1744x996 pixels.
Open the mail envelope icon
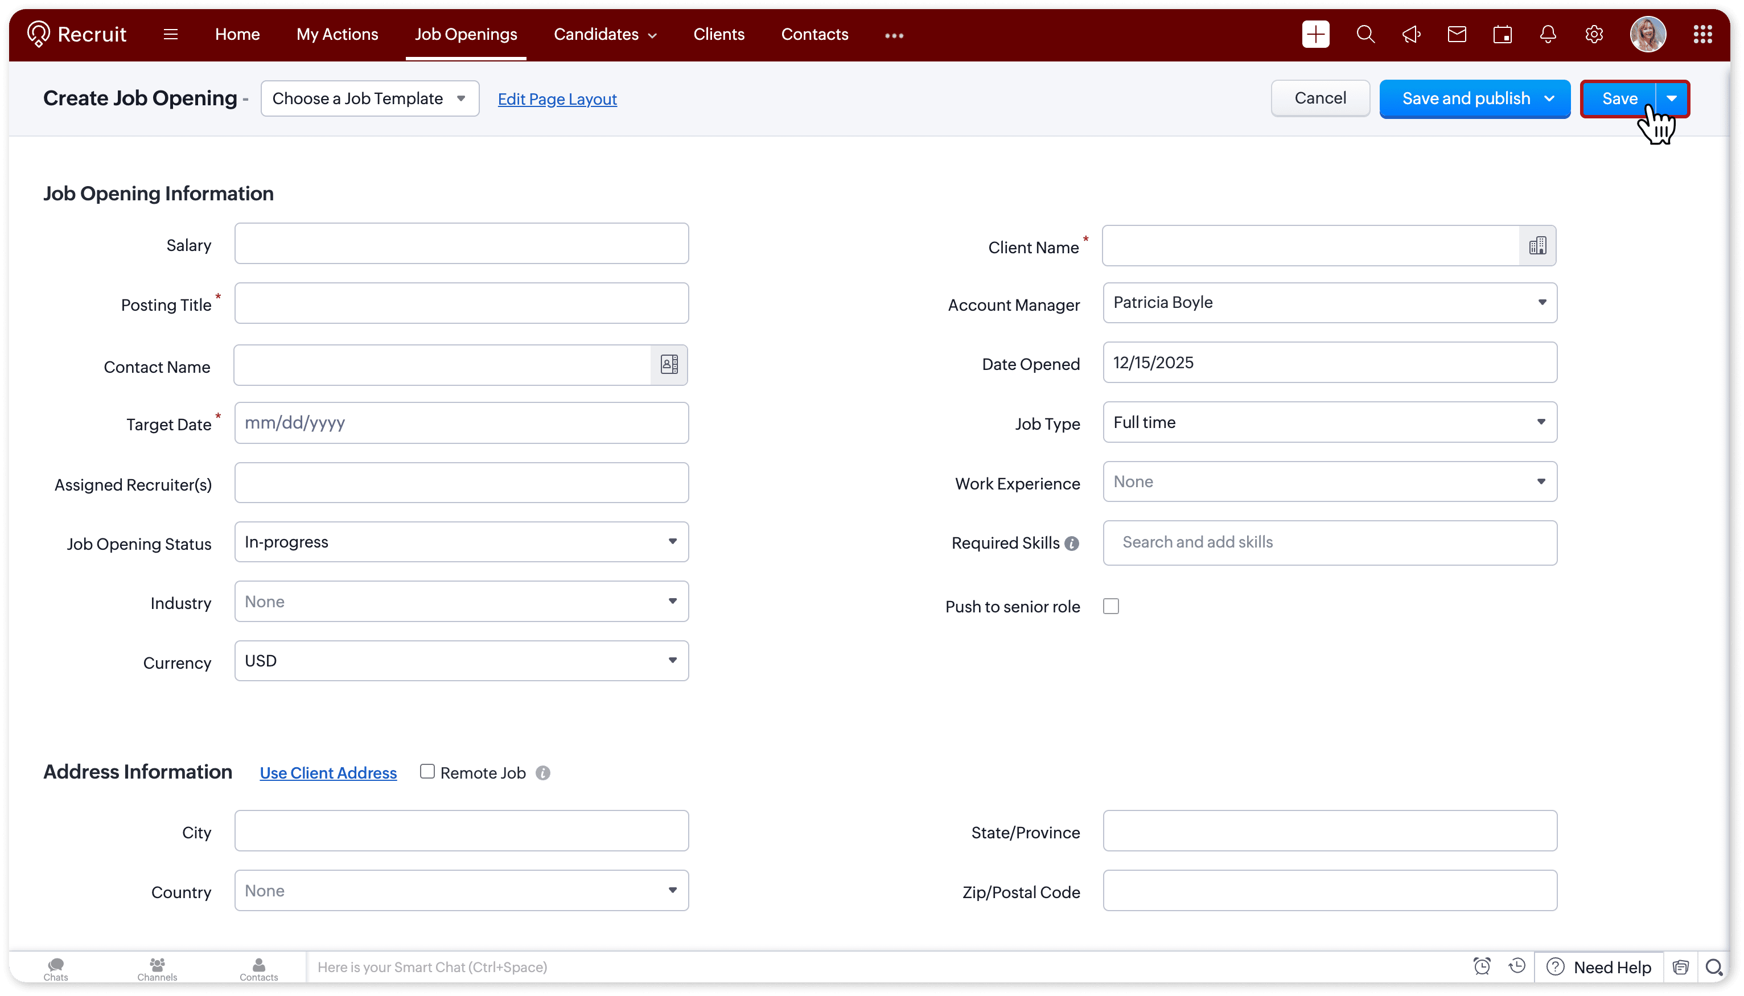(x=1457, y=34)
